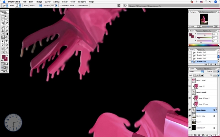Switch to the Swatches tab
The width and height of the screenshot is (220, 137).
199,31
